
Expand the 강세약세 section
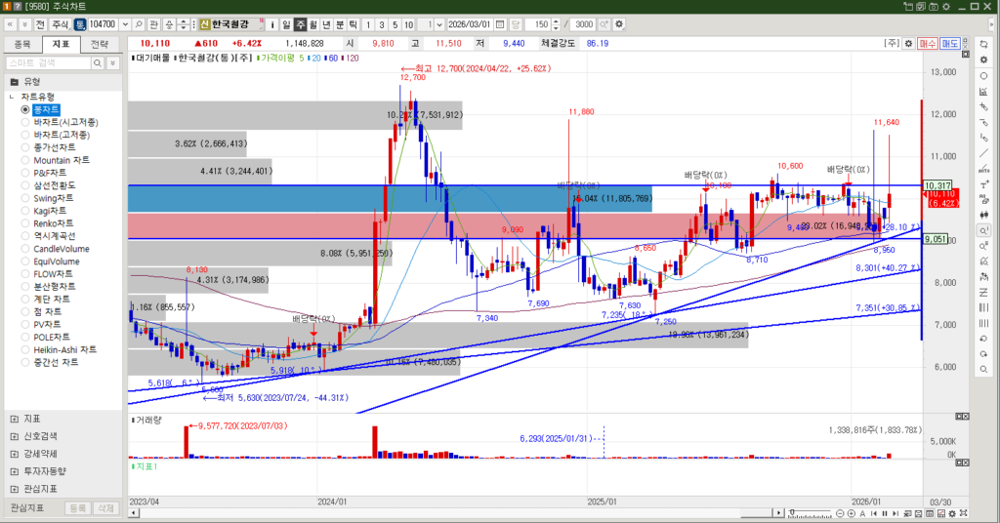pyautogui.click(x=14, y=454)
